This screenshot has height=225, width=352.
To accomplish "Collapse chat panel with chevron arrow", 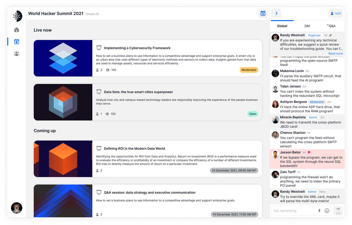I will pyautogui.click(x=276, y=13).
